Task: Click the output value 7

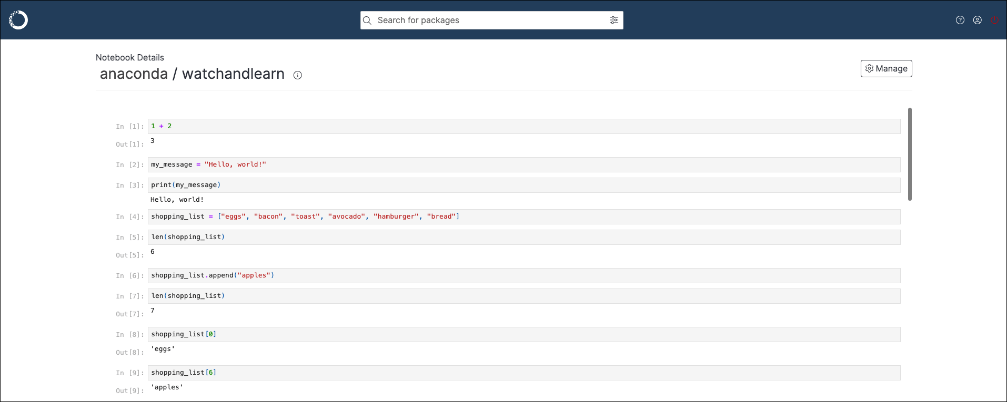Action: point(153,311)
